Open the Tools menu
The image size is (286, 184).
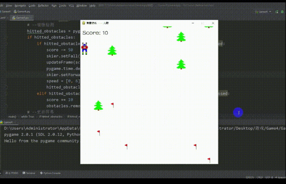click(x=62, y=6)
